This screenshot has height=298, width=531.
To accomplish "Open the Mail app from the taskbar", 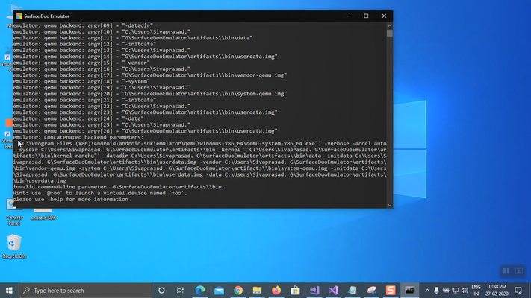I will click(x=219, y=291).
